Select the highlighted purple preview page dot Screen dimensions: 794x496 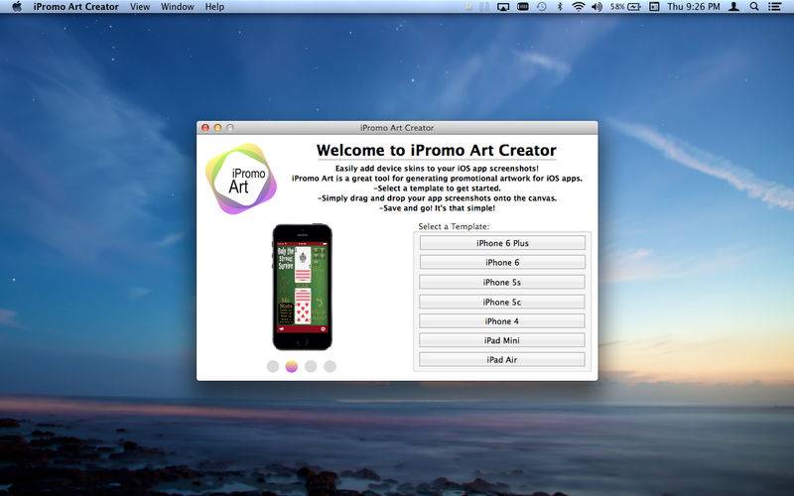tap(291, 366)
